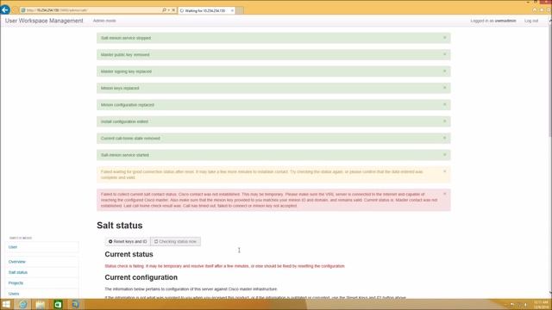Open the green app icon on the taskbar
The image size is (552, 310).
[x=58, y=304]
